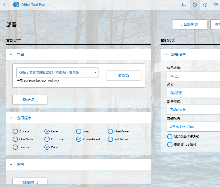Enable the Teams application checkbox

tap(15, 147)
